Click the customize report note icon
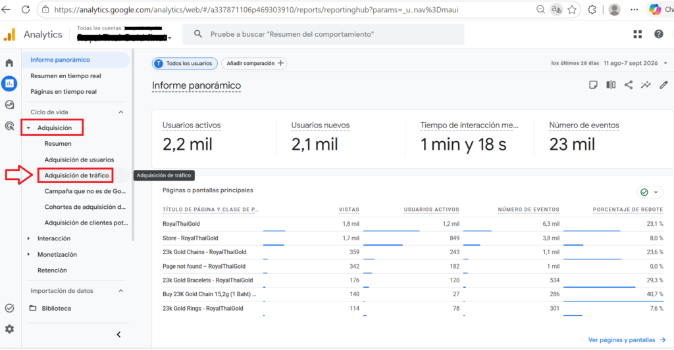The height and width of the screenshot is (350, 674). pos(593,85)
